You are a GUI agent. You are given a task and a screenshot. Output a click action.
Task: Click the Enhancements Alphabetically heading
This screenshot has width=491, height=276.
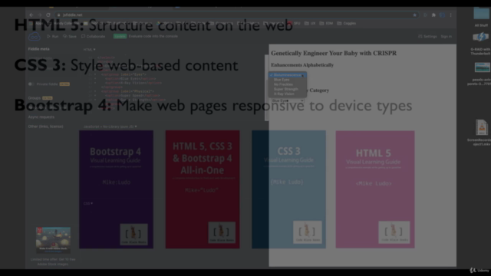(x=302, y=65)
